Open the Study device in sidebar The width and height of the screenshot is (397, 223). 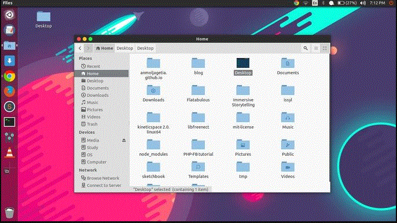point(102,148)
